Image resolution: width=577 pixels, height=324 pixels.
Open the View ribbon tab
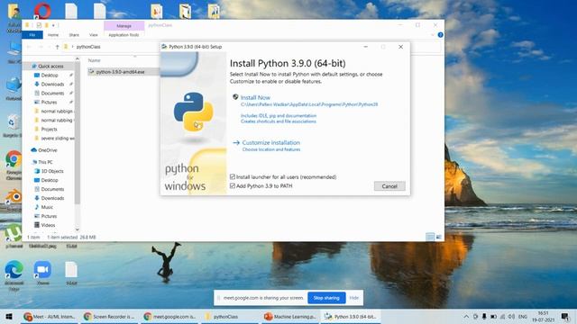tap(94, 35)
